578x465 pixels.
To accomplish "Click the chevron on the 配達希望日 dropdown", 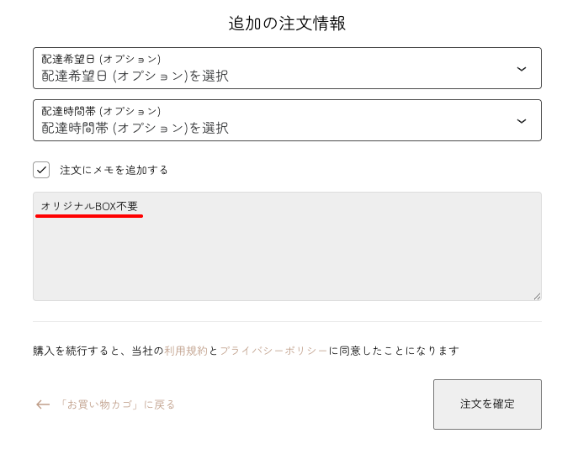I will click(x=522, y=69).
